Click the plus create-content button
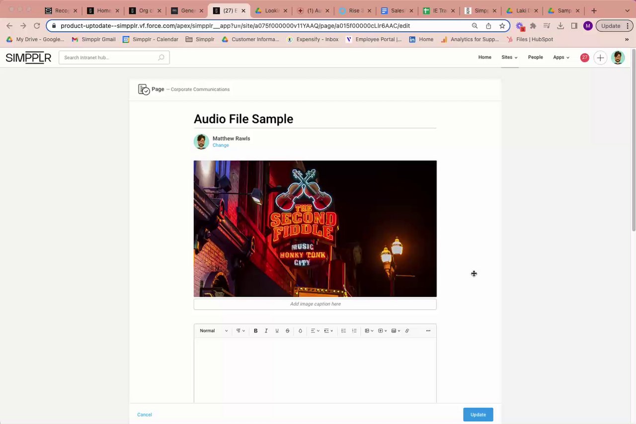Image resolution: width=636 pixels, height=424 pixels. tap(600, 58)
